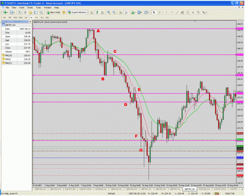Switch chart to bar chart style
This screenshot has width=245, height=196.
(92, 13)
